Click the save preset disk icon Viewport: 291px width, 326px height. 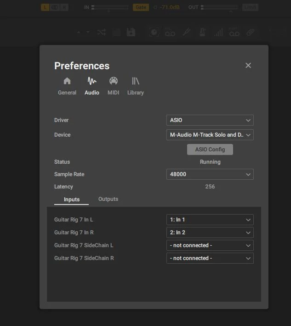coord(131,32)
